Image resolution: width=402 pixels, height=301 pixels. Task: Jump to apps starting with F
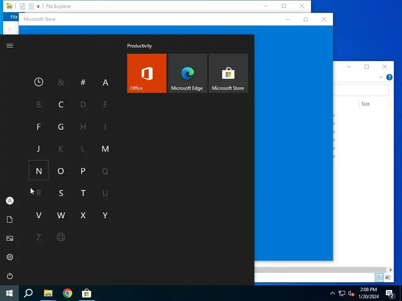tap(39, 127)
